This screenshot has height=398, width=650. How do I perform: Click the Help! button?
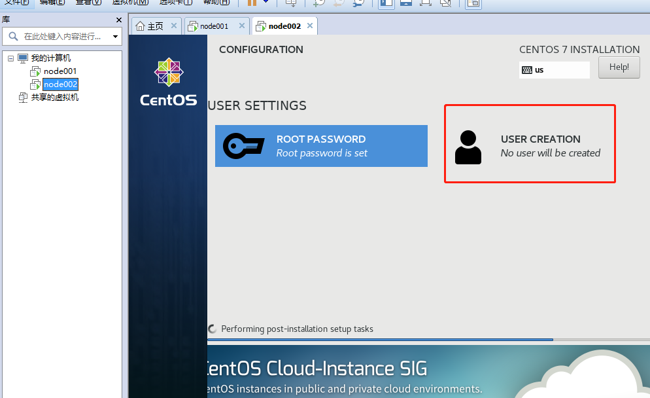click(619, 67)
